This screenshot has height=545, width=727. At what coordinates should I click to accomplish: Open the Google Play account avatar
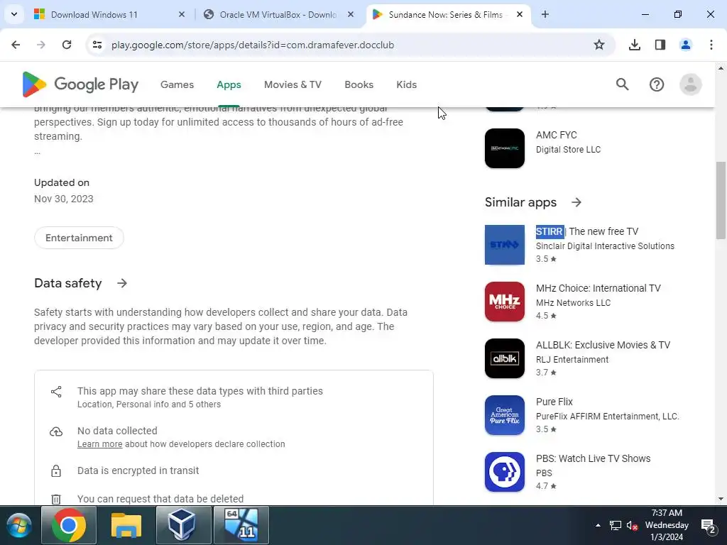click(x=690, y=84)
